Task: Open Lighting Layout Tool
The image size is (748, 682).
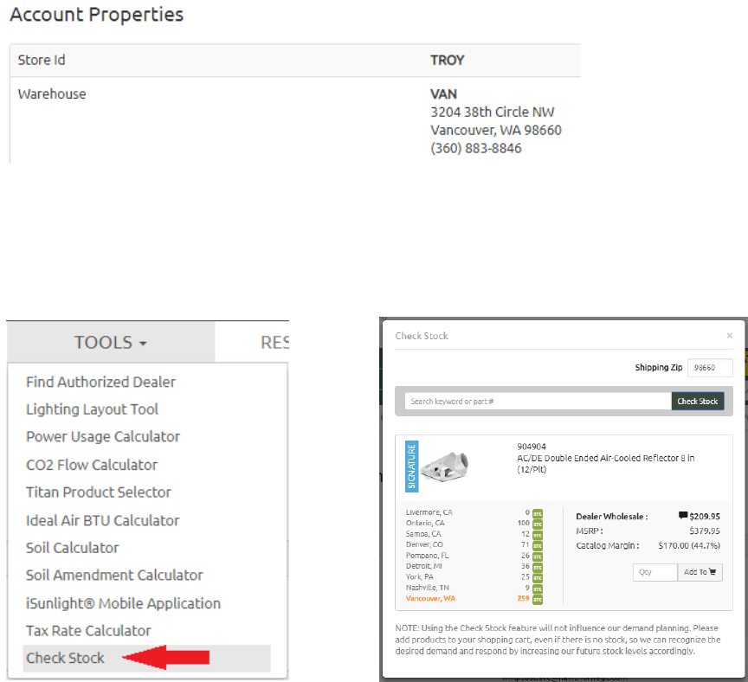Action: 92,409
